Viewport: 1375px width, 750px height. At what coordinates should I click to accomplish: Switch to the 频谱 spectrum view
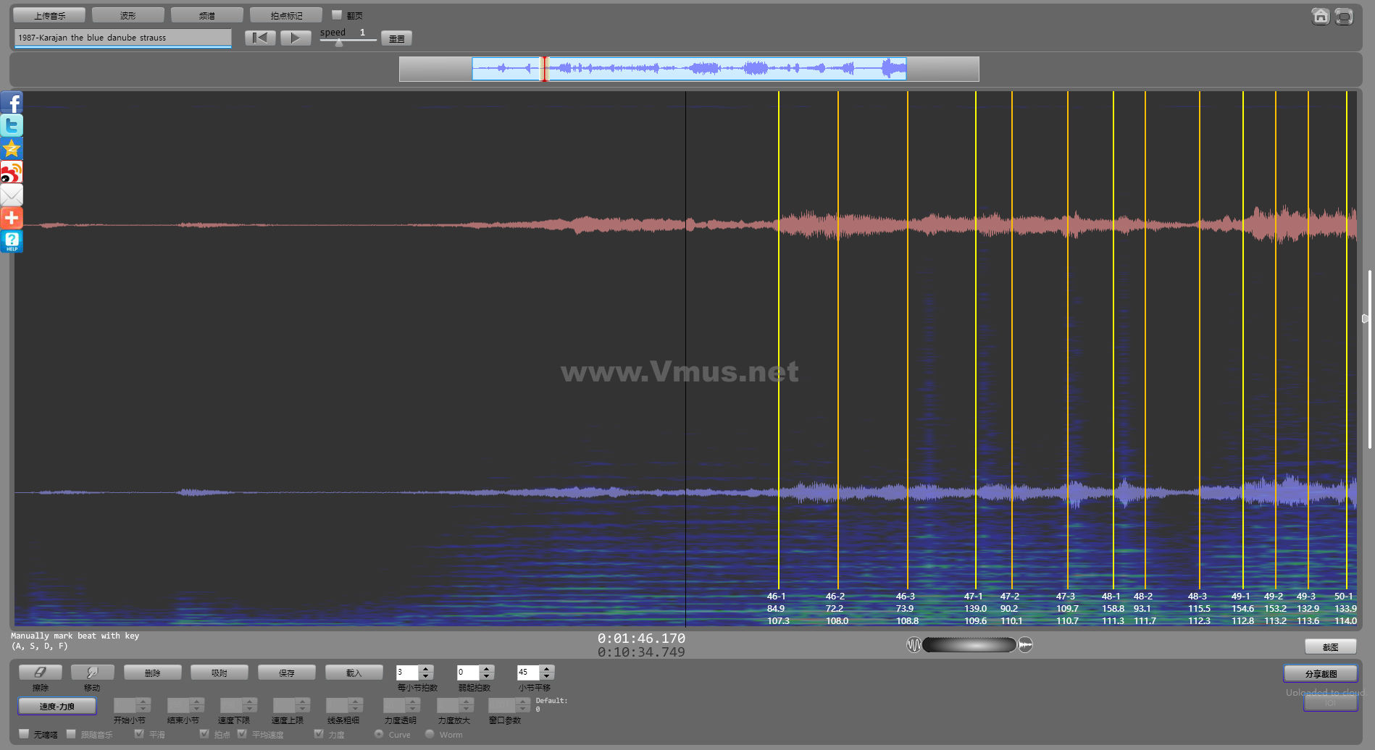(x=207, y=15)
